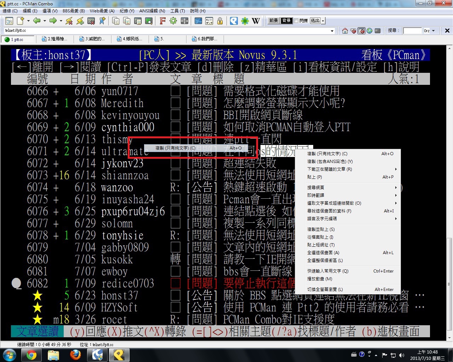Close the search bar with X icon

click(x=447, y=31)
